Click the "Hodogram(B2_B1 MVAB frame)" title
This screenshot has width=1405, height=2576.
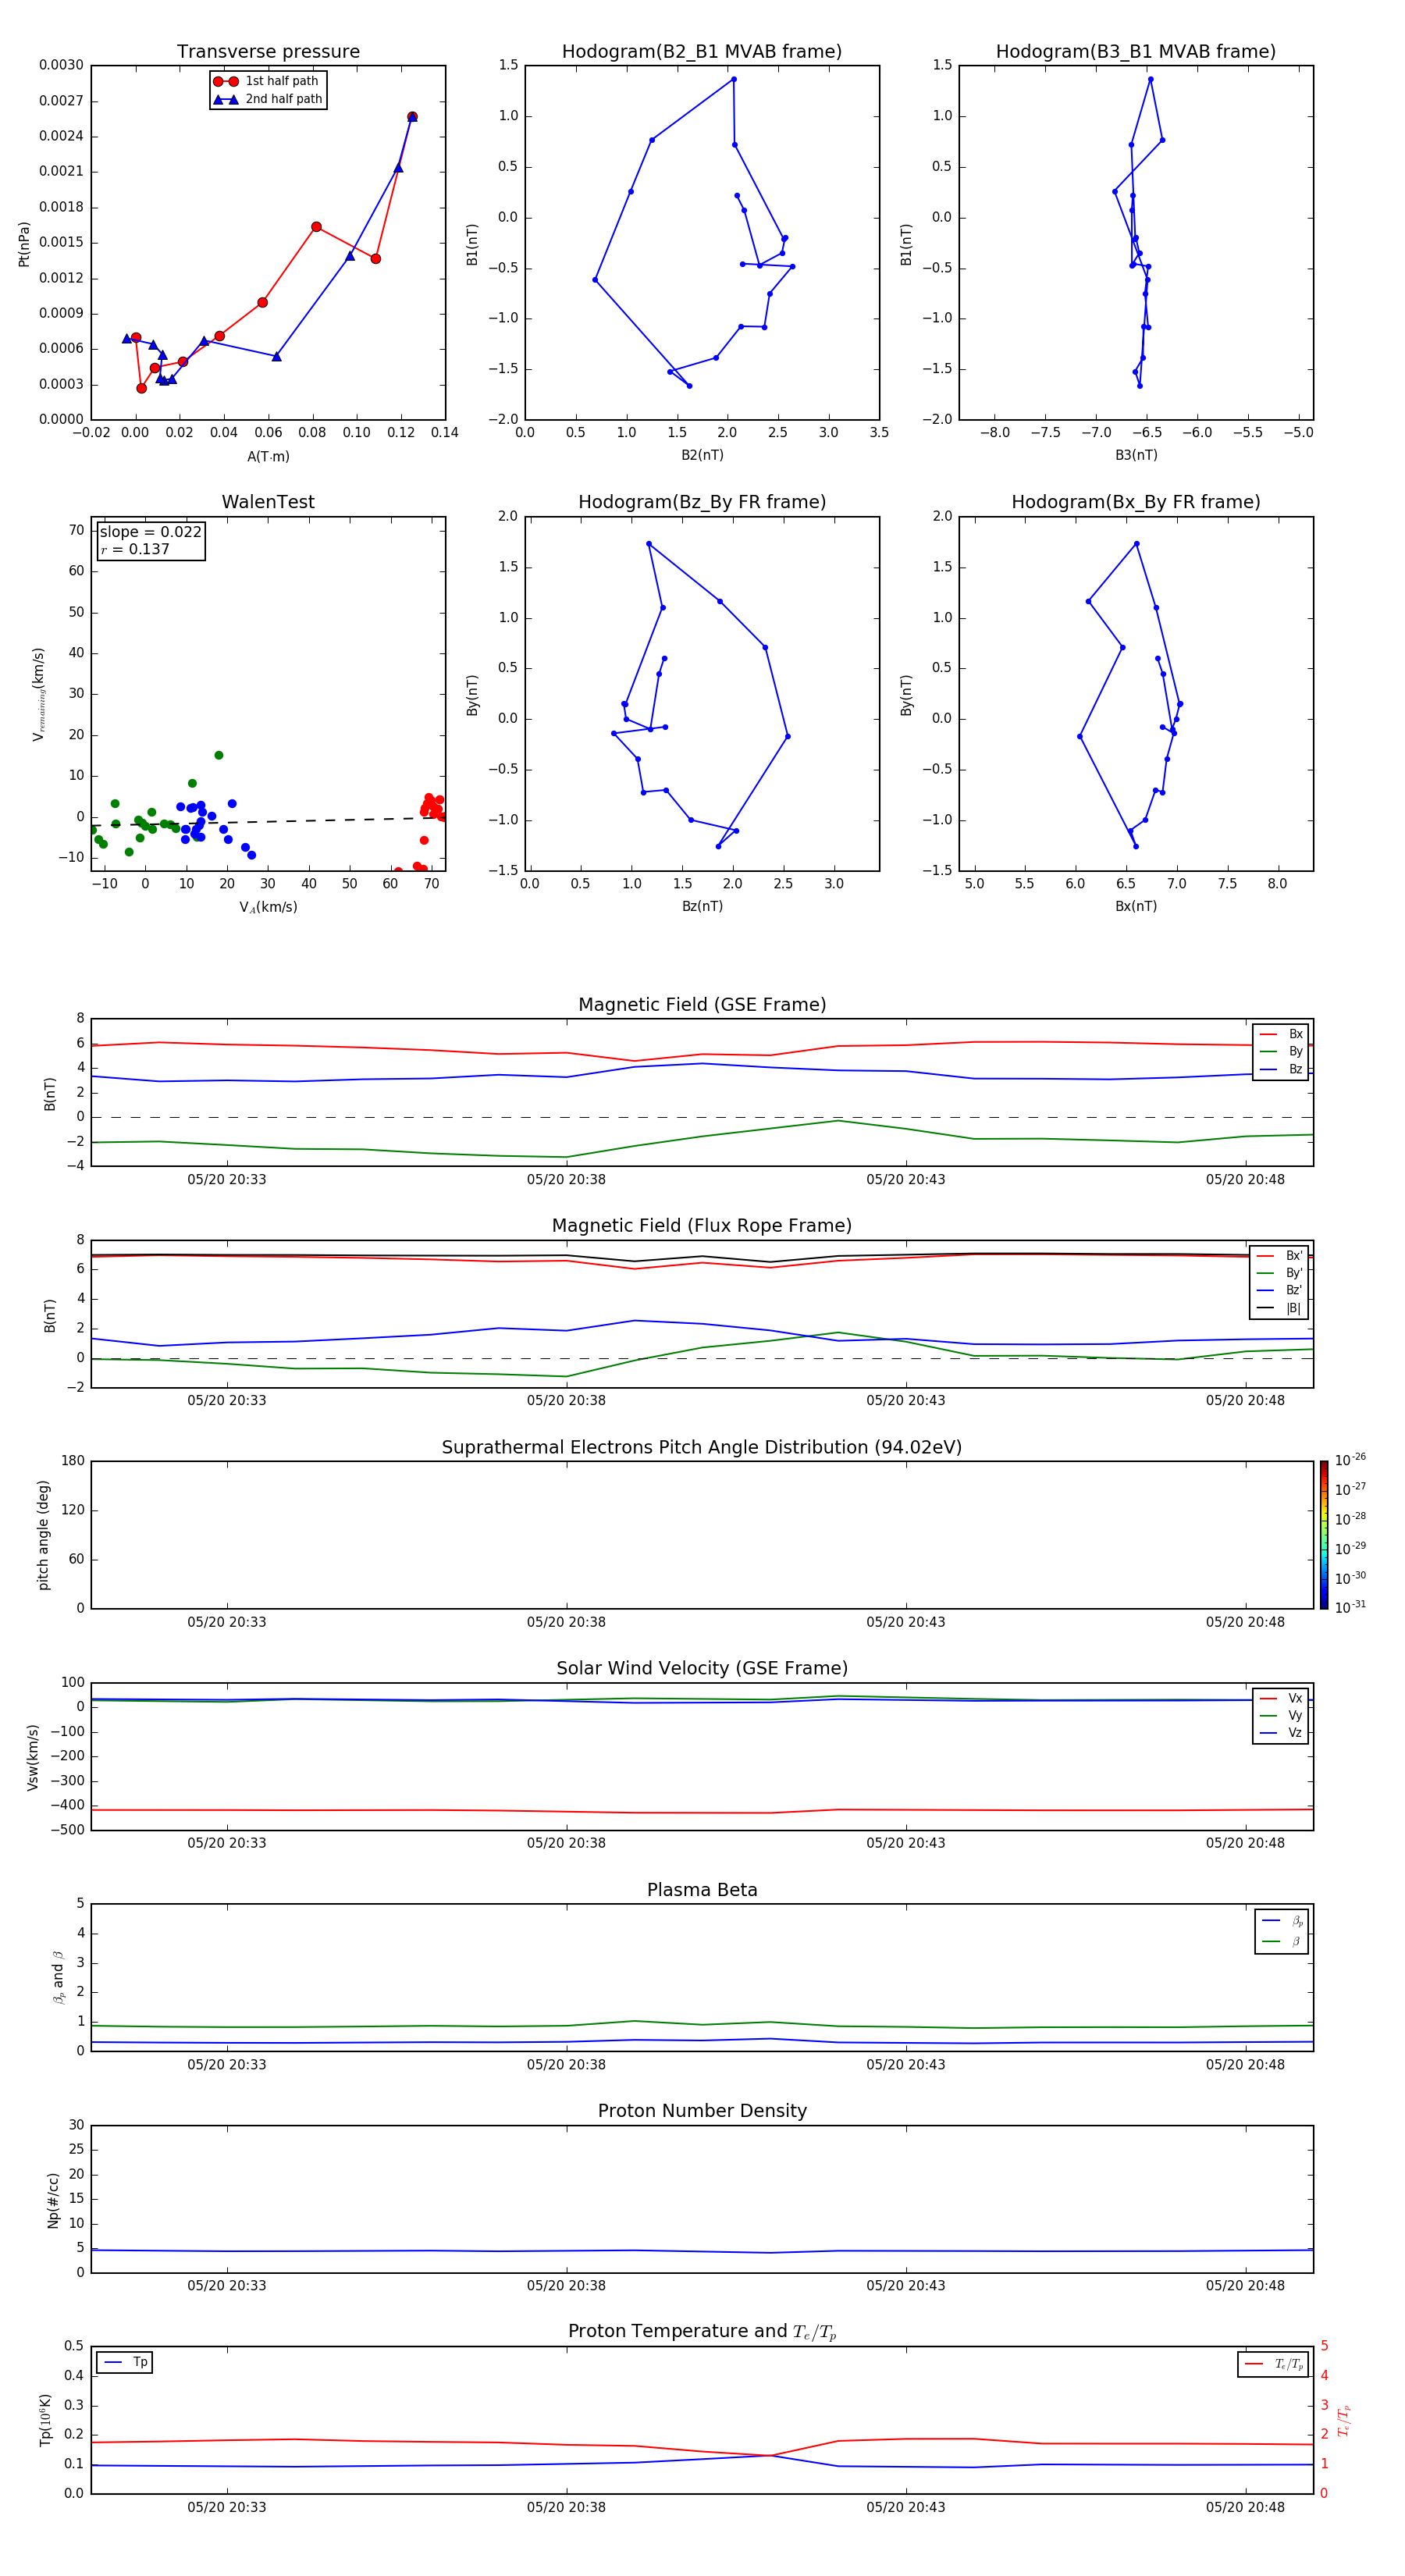pyautogui.click(x=702, y=52)
